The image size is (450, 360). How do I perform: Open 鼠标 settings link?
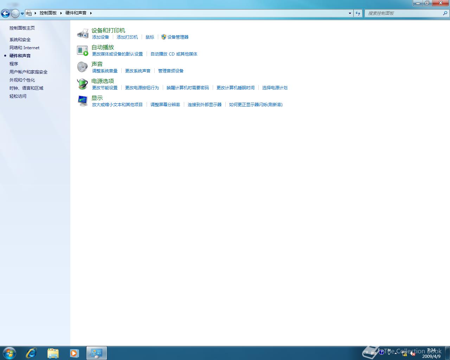click(x=150, y=37)
